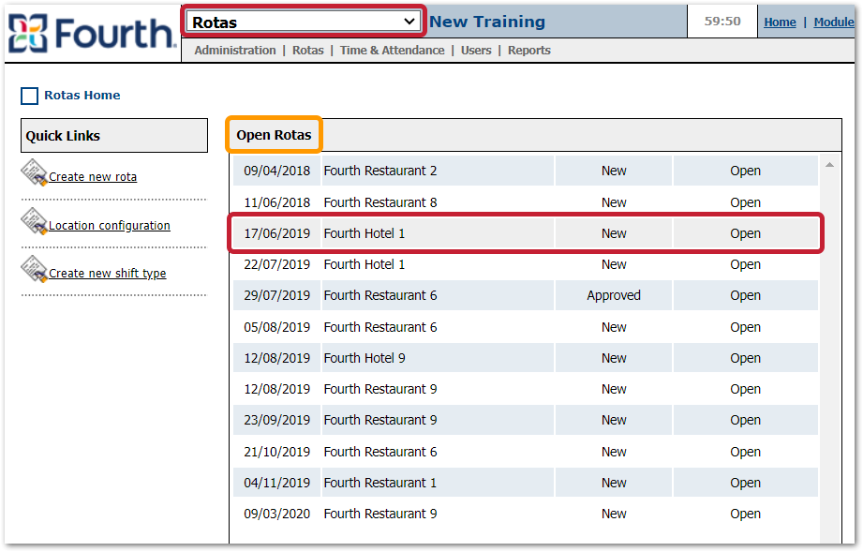This screenshot has height=552, width=863.
Task: Open the Module link in header
Action: pyautogui.click(x=834, y=22)
